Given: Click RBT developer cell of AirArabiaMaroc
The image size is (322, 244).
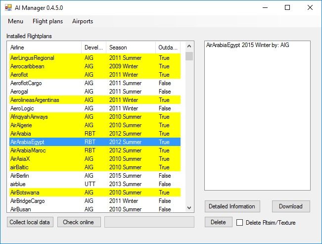Looking at the screenshot, I should [90, 150].
